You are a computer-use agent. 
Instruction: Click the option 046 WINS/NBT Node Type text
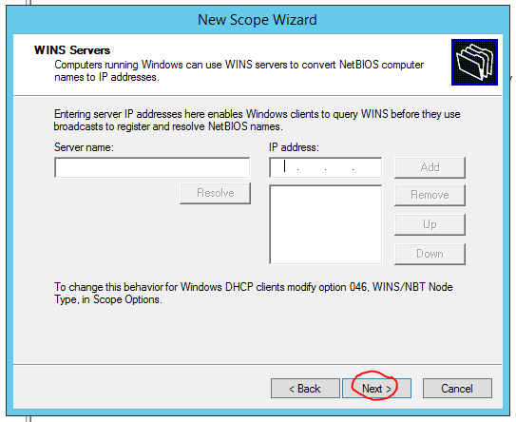(x=254, y=293)
